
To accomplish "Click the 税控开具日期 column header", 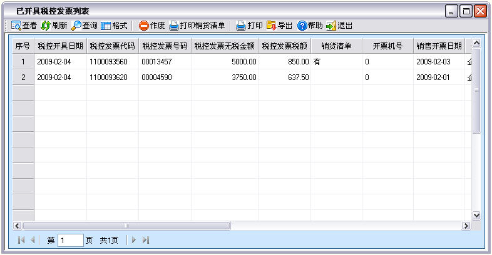I will [x=60, y=46].
